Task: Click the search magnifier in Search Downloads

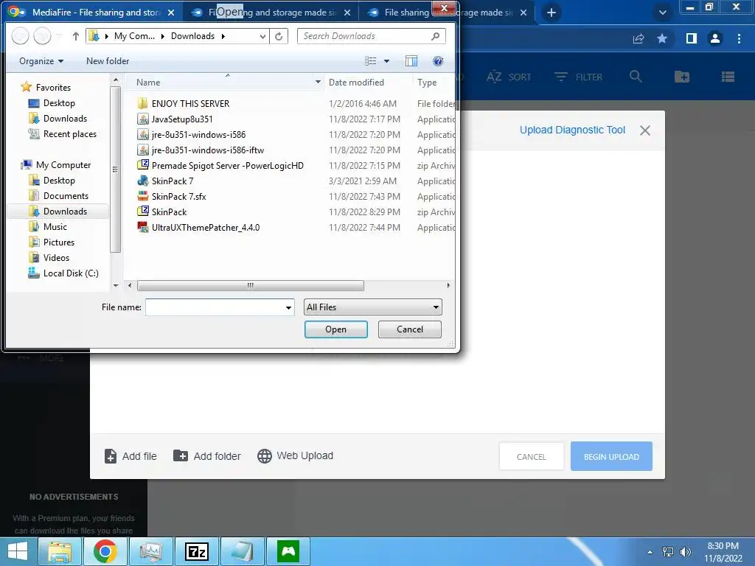Action: tap(435, 36)
